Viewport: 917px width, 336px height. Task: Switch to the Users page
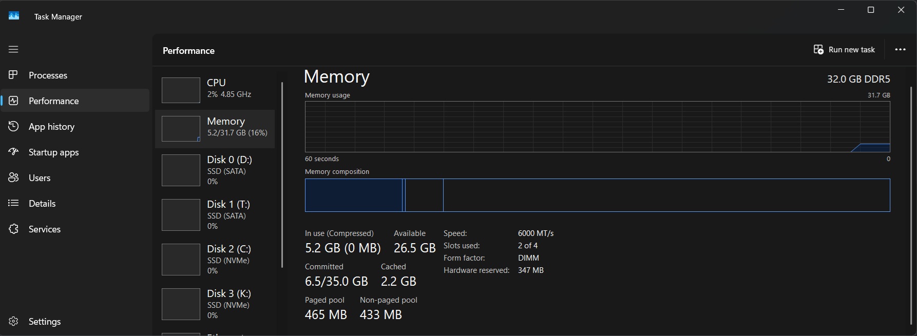[75, 177]
